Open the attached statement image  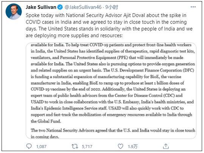pos(111,91)
